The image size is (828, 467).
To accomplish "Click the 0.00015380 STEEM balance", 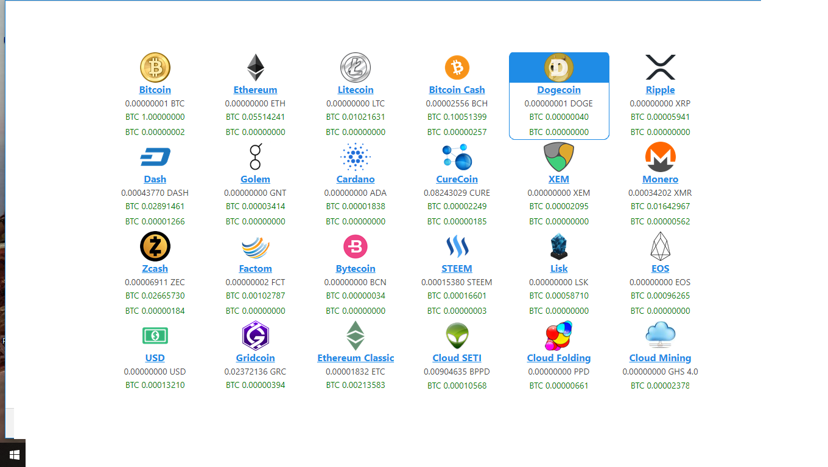I will pos(457,282).
